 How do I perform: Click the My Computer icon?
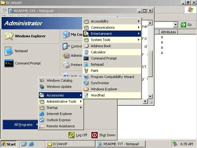[66, 35]
